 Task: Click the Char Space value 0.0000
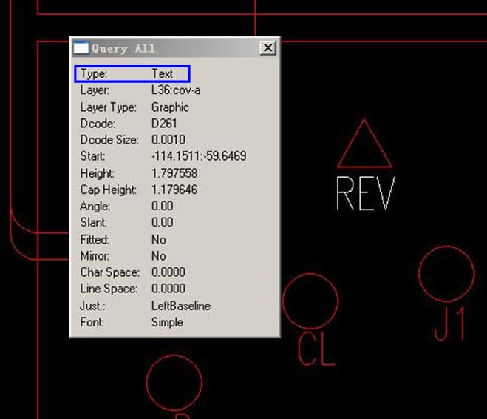pyautogui.click(x=168, y=272)
